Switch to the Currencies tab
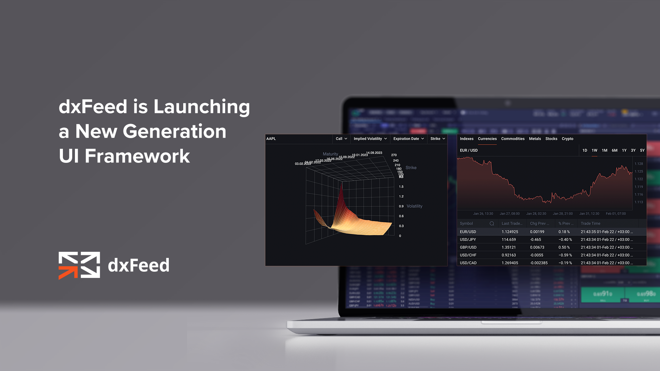This screenshot has width=660, height=371. click(x=487, y=139)
